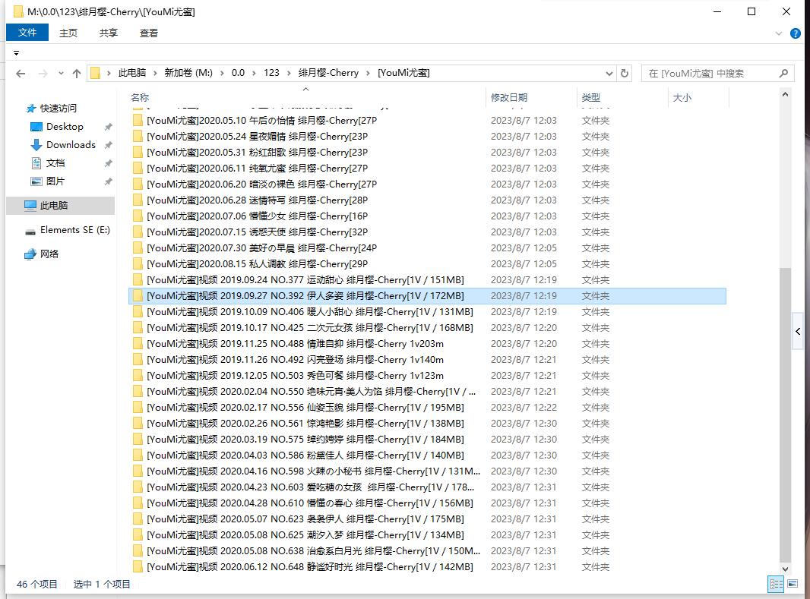
Task: Open the Help question mark icon
Action: click(x=796, y=33)
